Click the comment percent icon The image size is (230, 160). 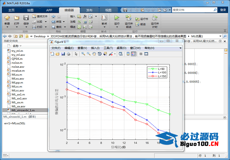coord(79,22)
